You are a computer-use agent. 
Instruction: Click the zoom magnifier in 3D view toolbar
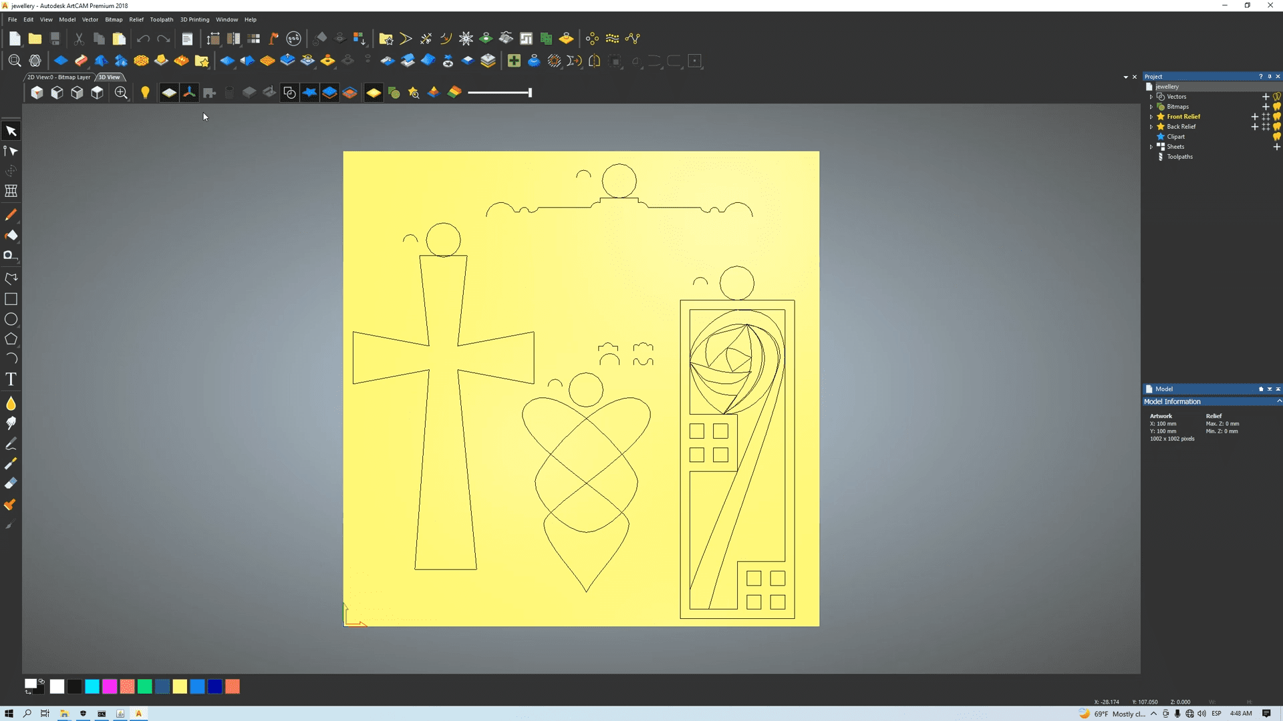pyautogui.click(x=121, y=93)
